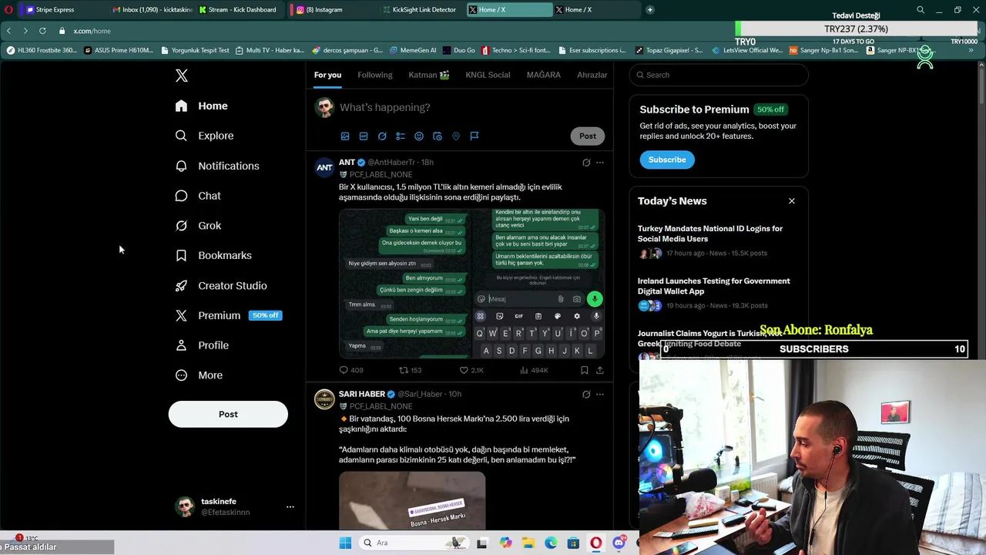Click the large white Post button
Viewport: 986px width, 555px height.
[228, 414]
